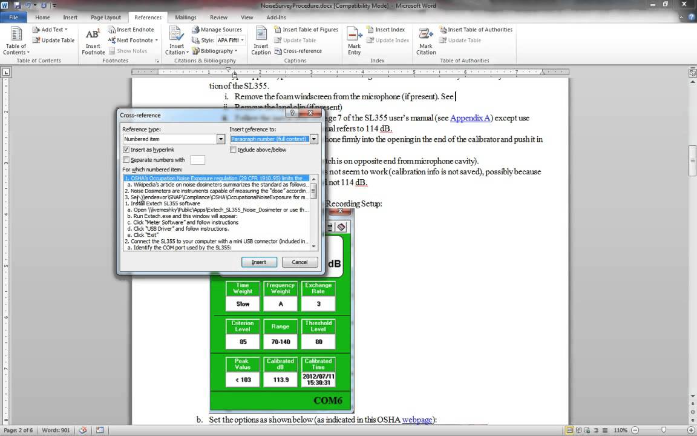
Task: Click the Undo icon in Quick Access Toolbar
Action: tap(28, 5)
